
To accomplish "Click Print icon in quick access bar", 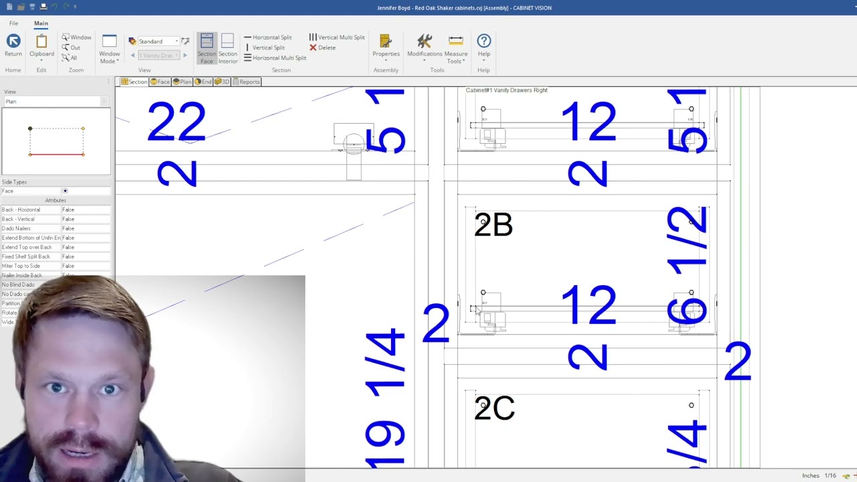I will (44, 7).
